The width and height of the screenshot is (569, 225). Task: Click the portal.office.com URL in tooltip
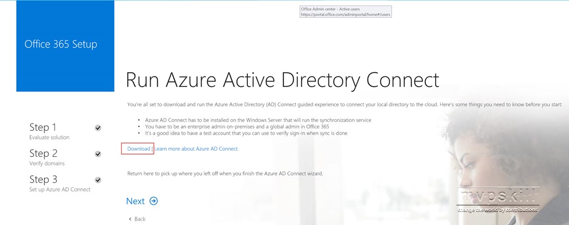pos(346,14)
